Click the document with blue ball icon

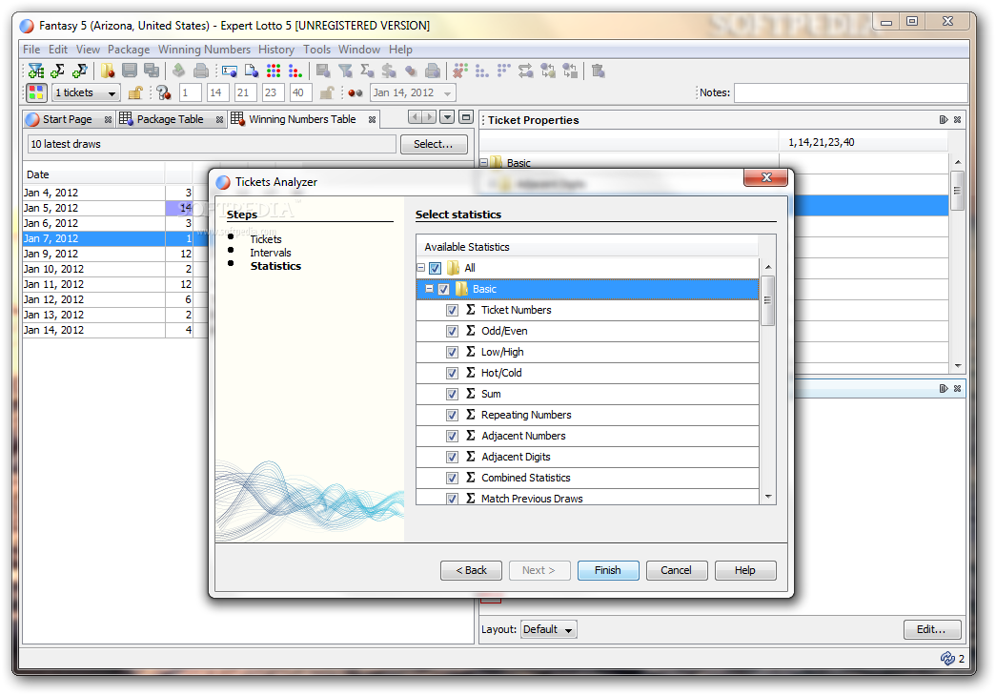tap(252, 72)
